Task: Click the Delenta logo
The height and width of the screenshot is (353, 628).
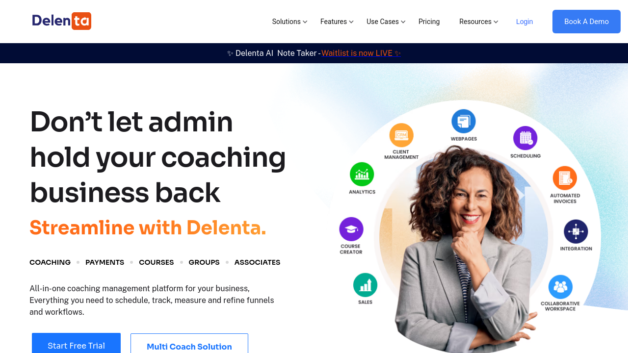Action: click(x=61, y=21)
